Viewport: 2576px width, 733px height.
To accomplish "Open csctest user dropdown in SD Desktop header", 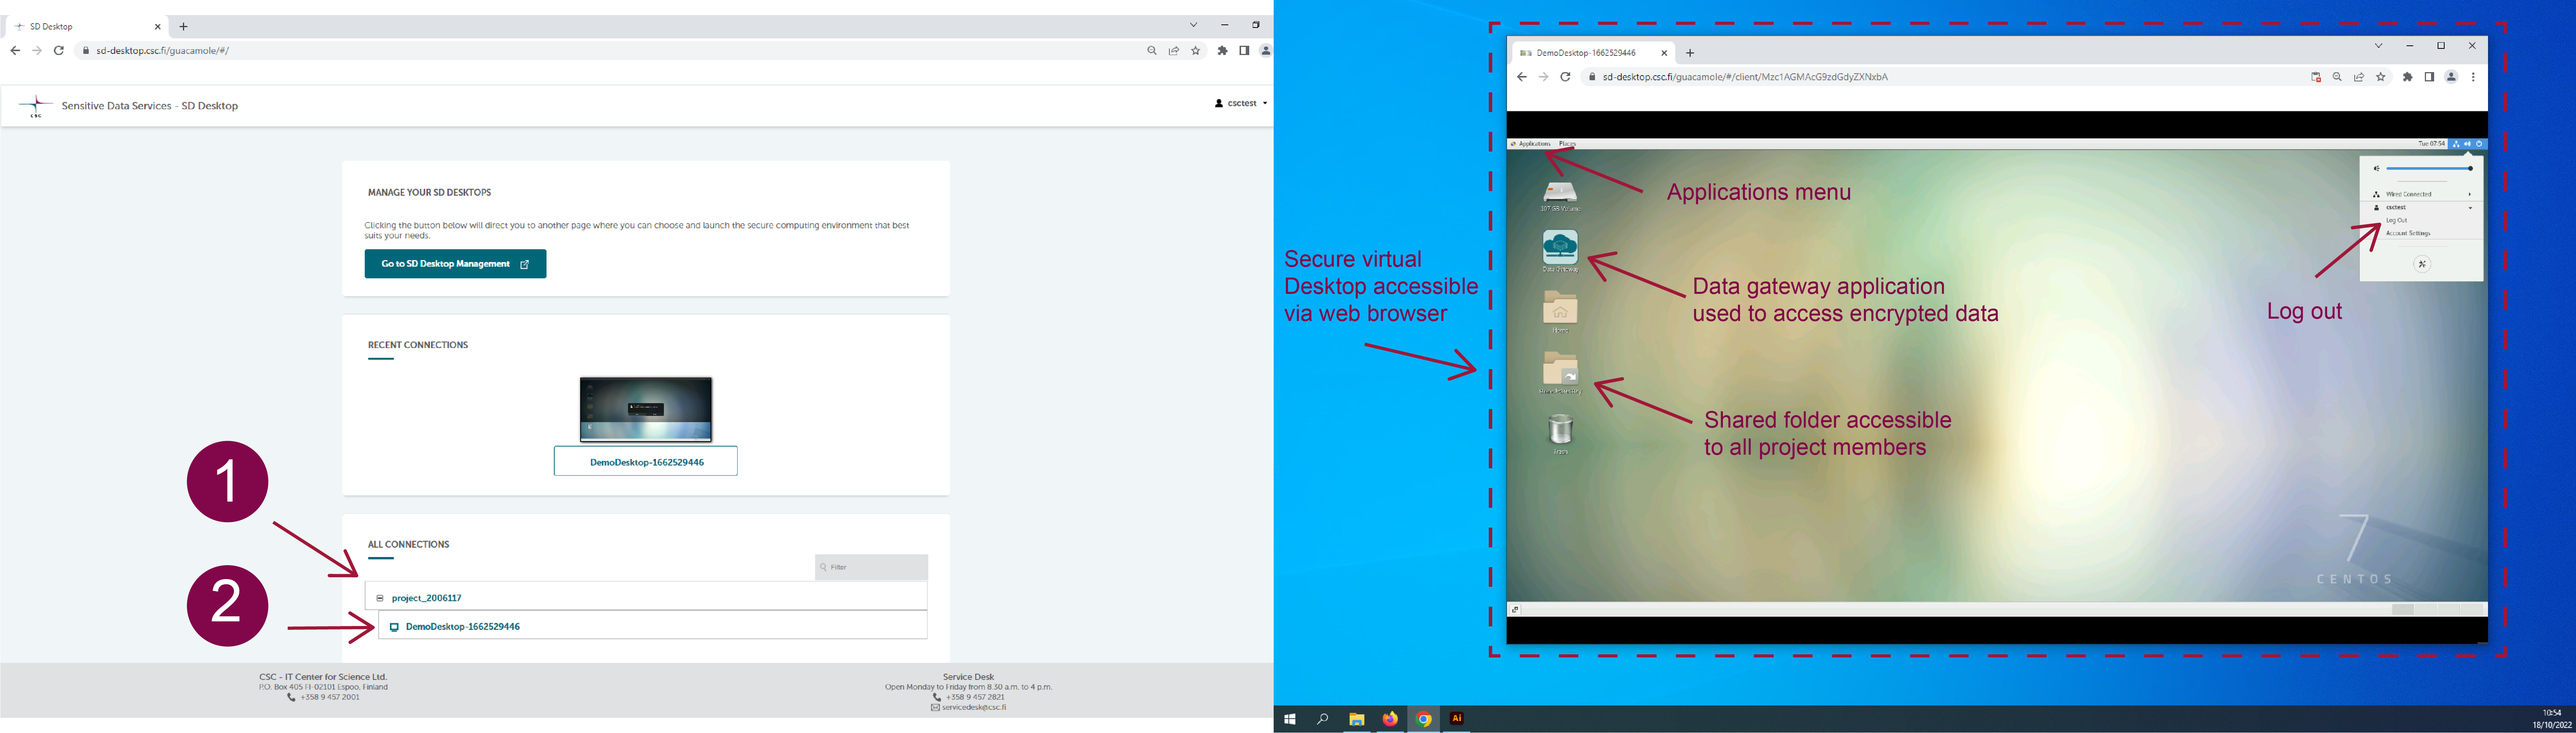I will coord(1241,103).
